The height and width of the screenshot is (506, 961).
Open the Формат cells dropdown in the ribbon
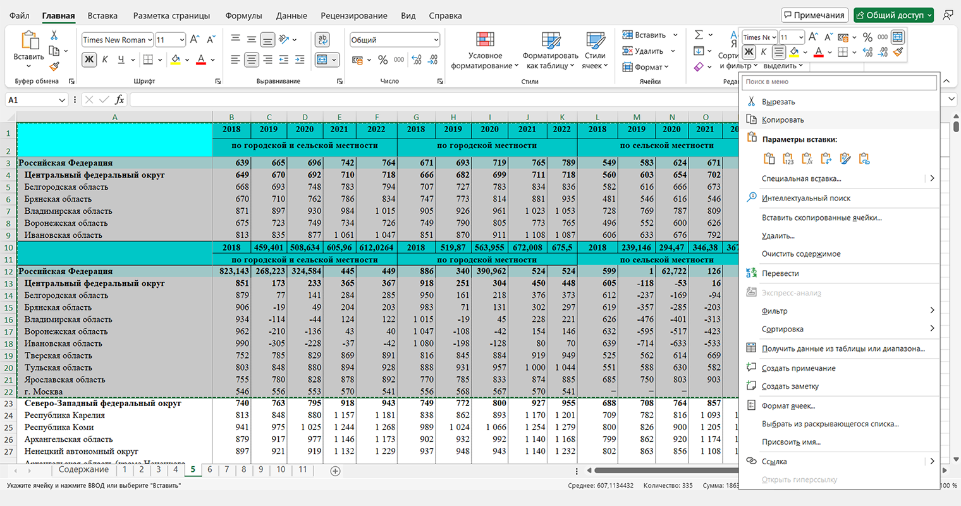tap(646, 67)
